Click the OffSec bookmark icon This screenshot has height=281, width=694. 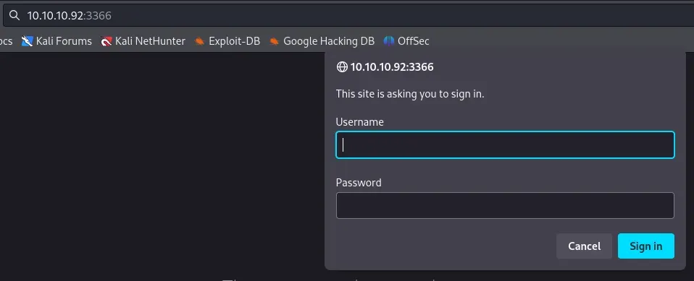[388, 41]
